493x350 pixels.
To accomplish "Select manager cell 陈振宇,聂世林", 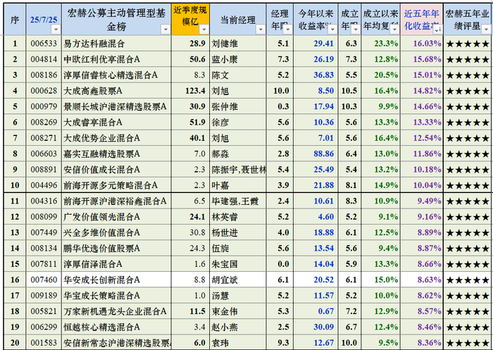I will (x=239, y=170).
